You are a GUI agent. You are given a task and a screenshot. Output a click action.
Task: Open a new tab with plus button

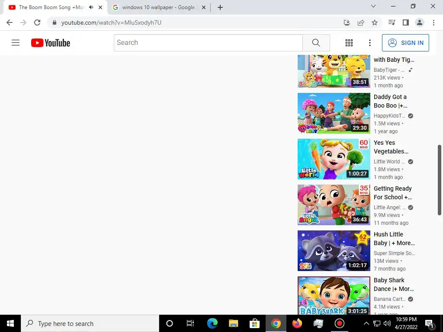tap(220, 7)
